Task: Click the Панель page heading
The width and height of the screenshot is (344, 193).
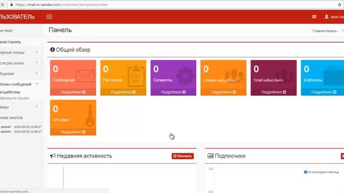Action: pyautogui.click(x=60, y=30)
